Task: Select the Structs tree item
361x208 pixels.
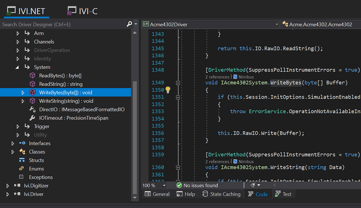Action: (x=36, y=160)
